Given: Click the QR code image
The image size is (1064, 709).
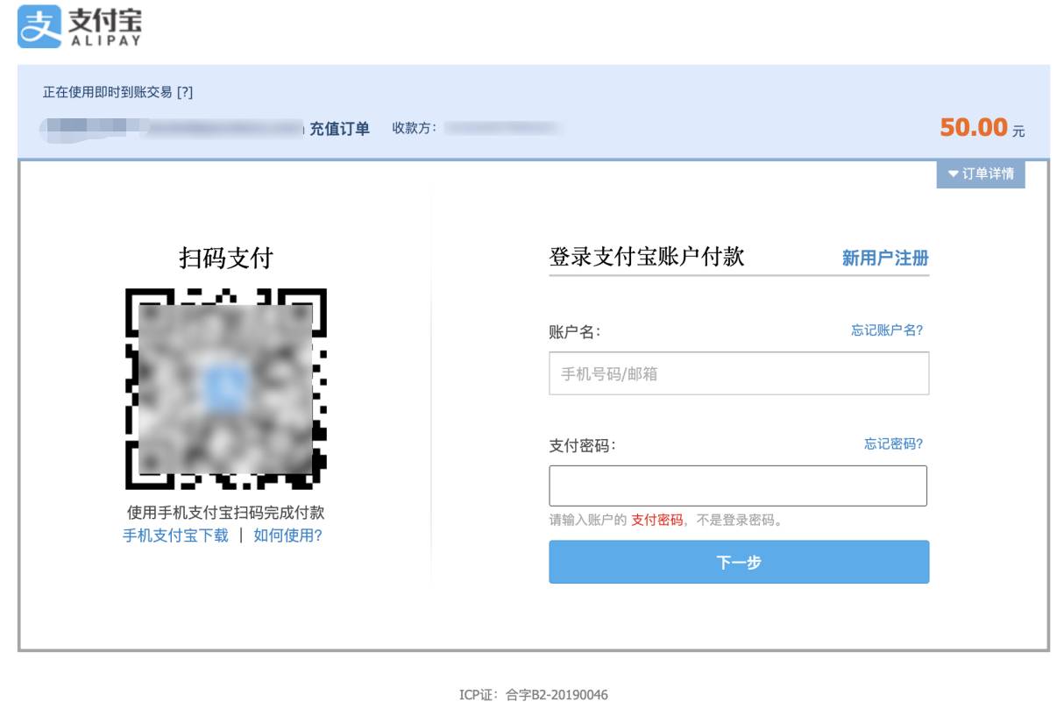Looking at the screenshot, I should 226,388.
